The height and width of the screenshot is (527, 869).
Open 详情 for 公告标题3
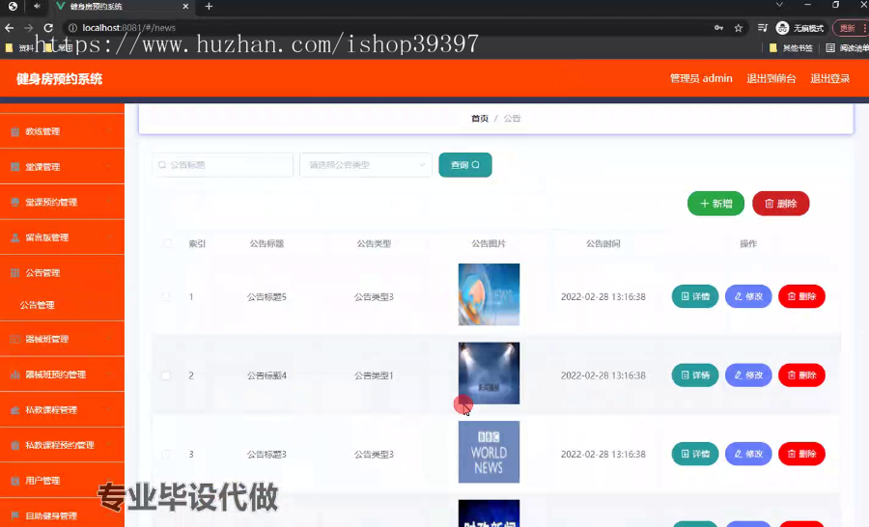pyautogui.click(x=695, y=454)
